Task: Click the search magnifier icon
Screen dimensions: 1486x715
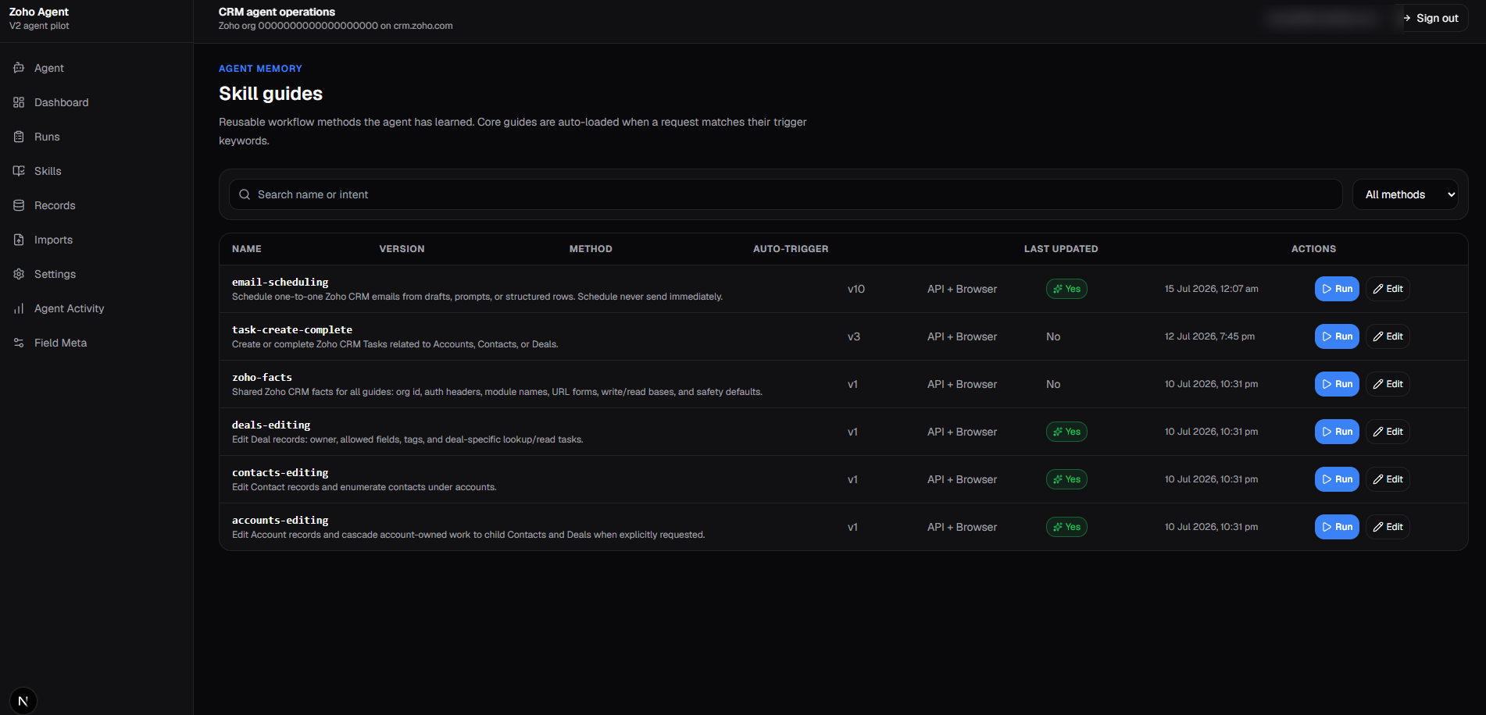Action: tap(245, 194)
